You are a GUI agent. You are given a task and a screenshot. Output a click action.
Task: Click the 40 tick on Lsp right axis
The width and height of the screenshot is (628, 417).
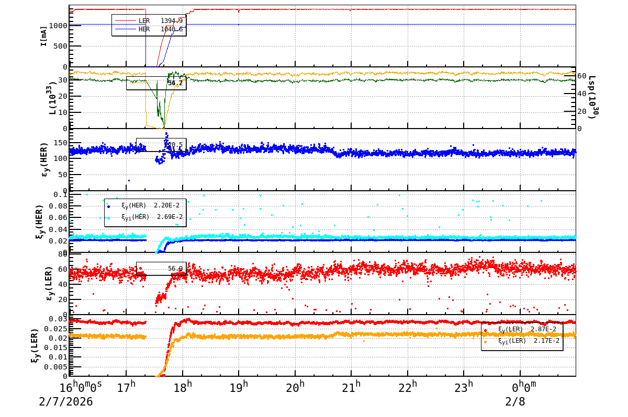tap(581, 94)
